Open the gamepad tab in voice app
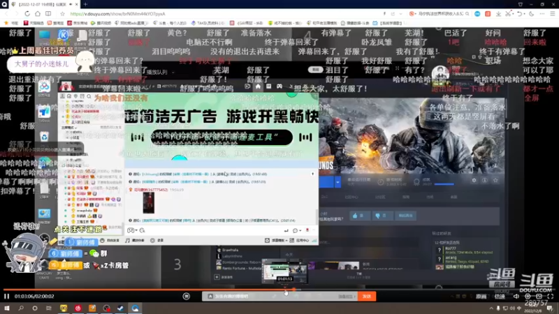The height and width of the screenshot is (314, 559). (x=279, y=86)
